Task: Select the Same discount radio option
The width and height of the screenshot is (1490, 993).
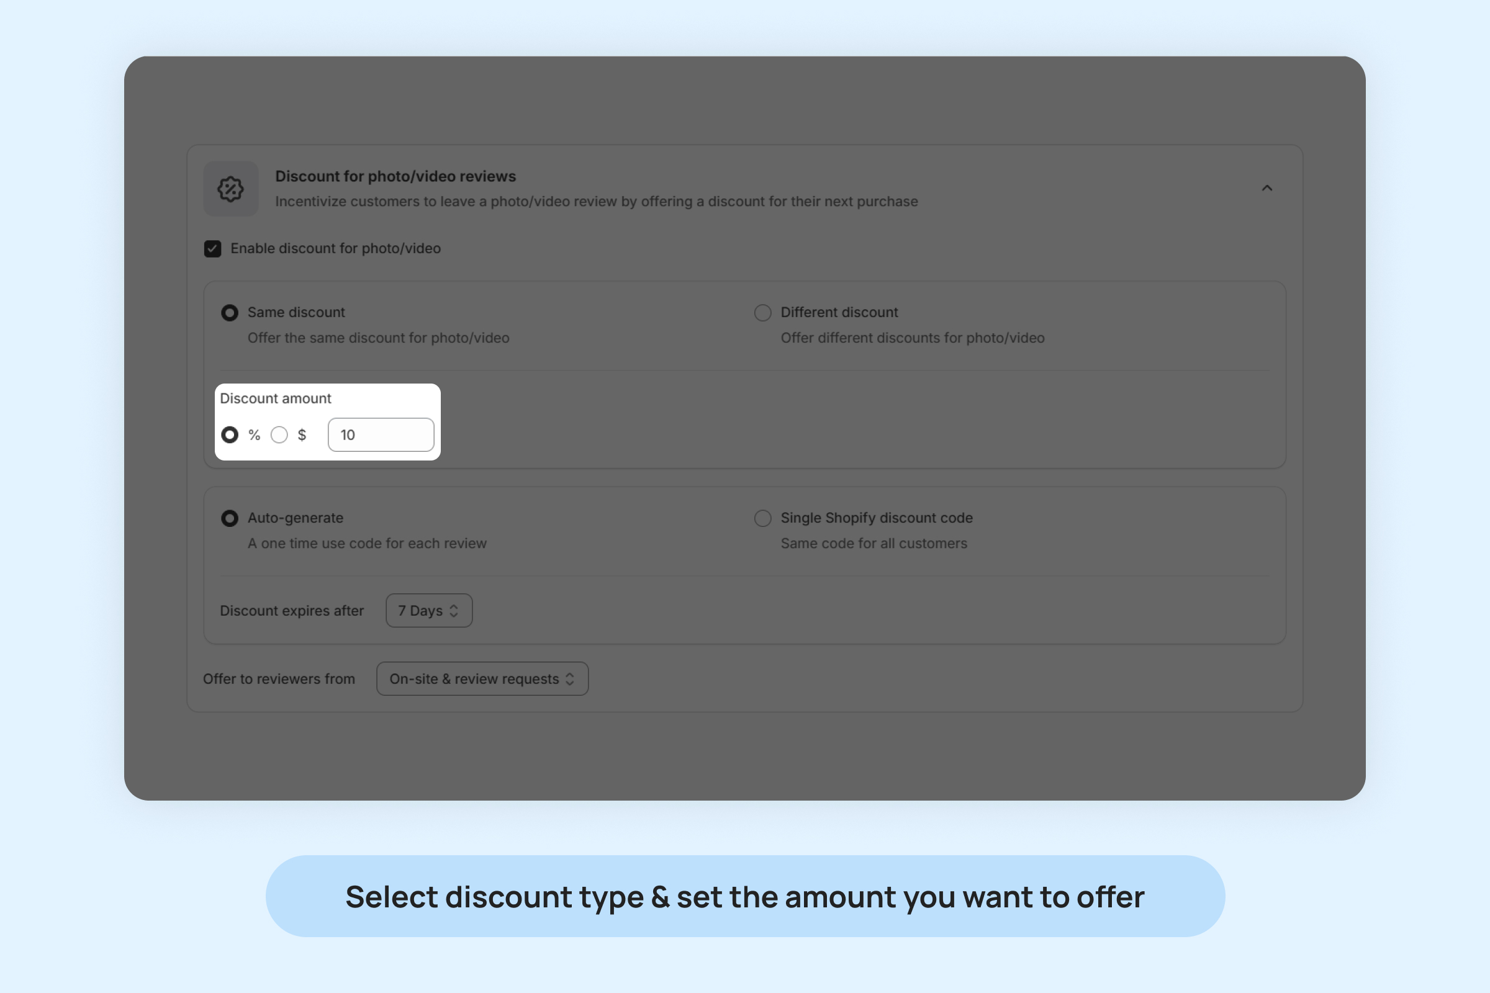Action: tap(229, 313)
